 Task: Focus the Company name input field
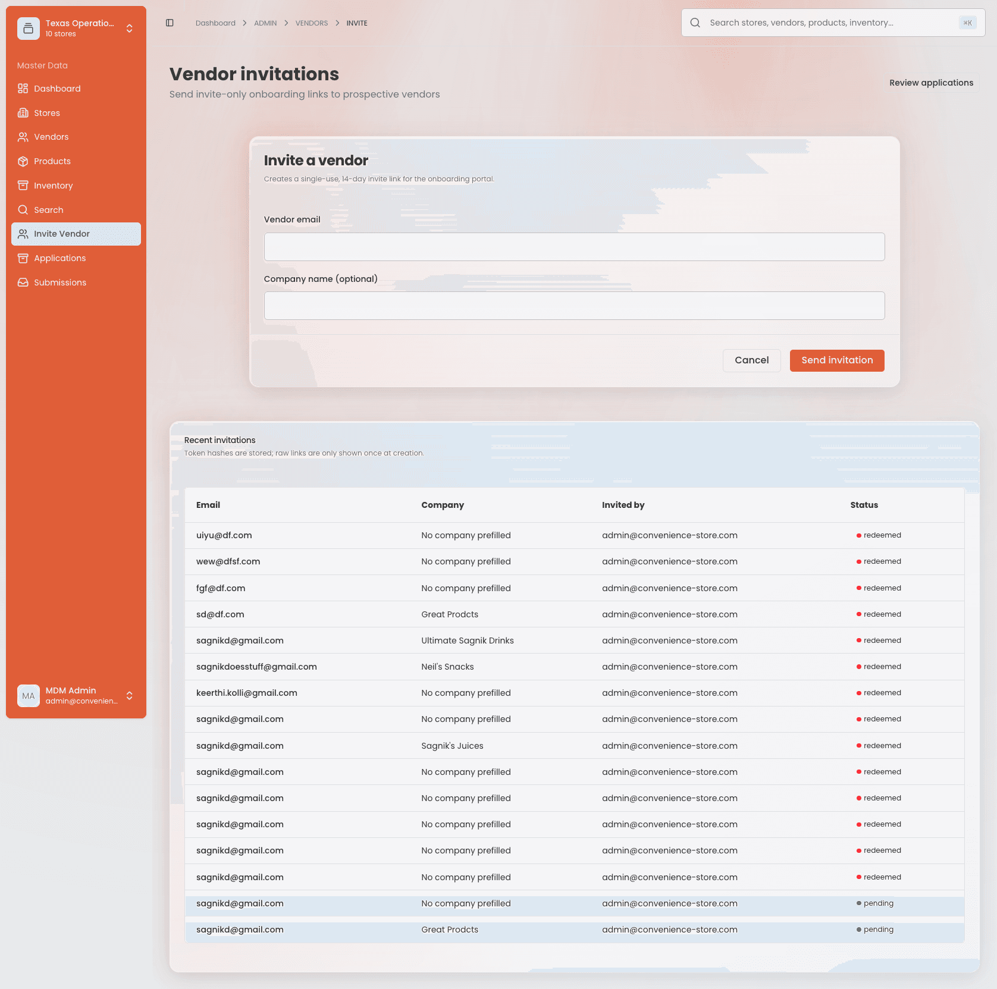pyautogui.click(x=574, y=306)
